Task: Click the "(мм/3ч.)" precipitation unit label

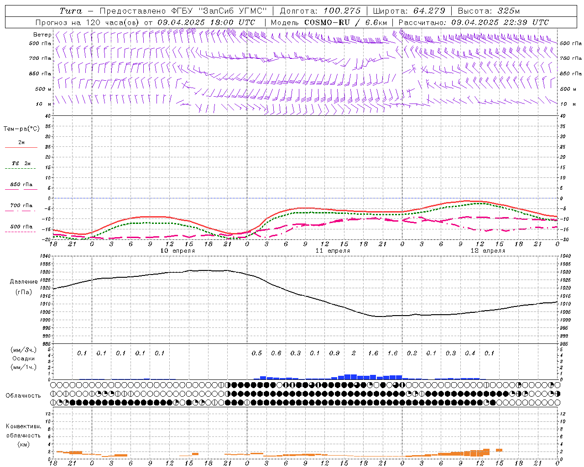Action: (x=24, y=350)
